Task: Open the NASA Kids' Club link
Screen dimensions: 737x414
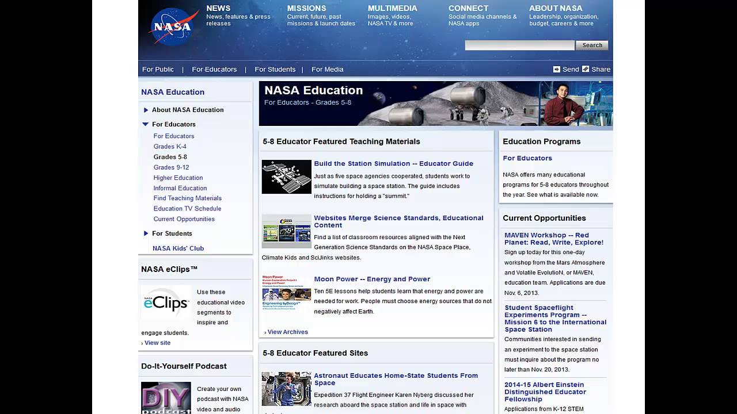Action: point(178,248)
